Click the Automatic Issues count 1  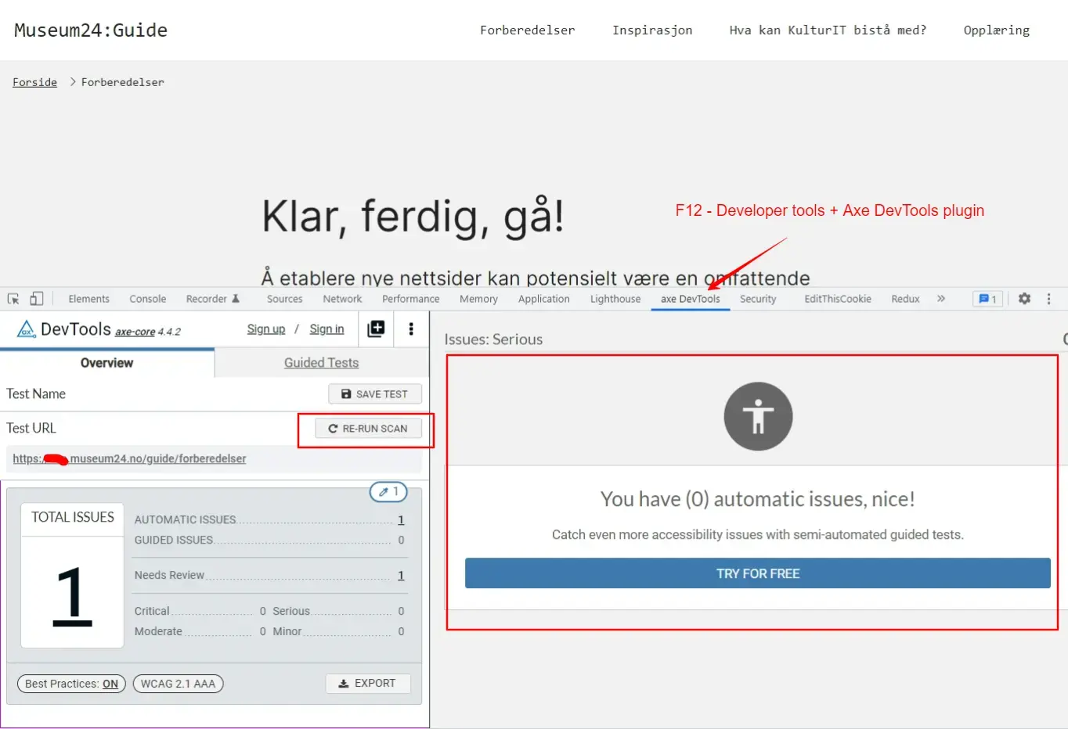(401, 520)
